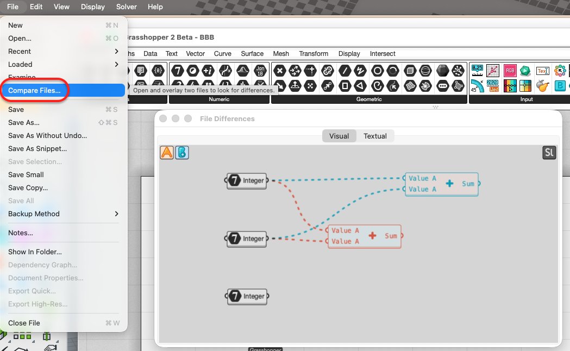Select the Integer number parameter icon

tap(177, 71)
